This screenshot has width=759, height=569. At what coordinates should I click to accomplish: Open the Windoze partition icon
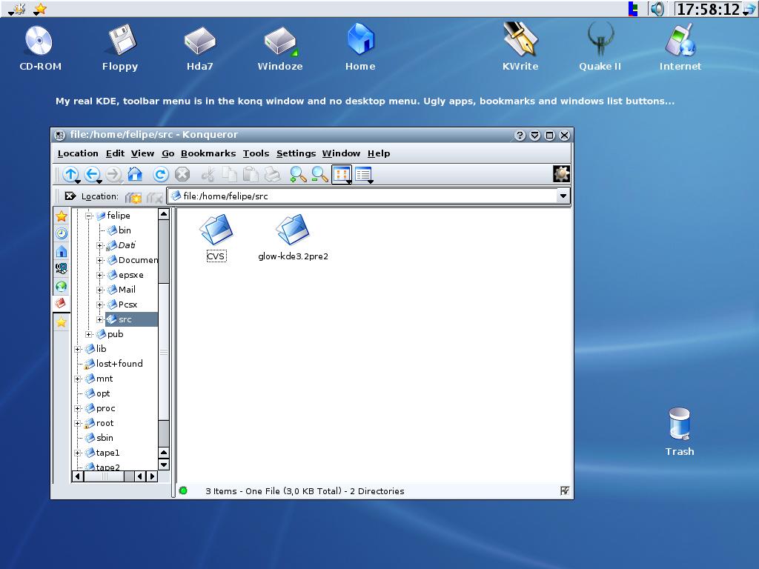[x=279, y=47]
